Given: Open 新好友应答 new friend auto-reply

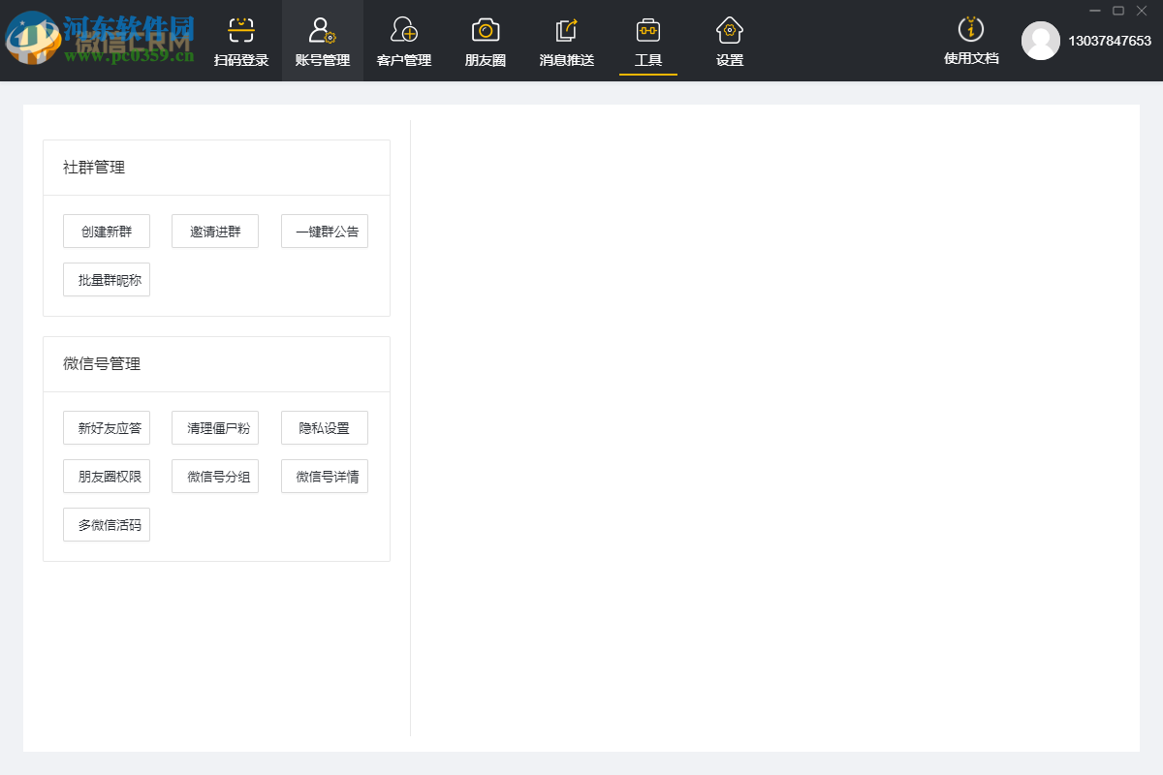Looking at the screenshot, I should point(107,427).
